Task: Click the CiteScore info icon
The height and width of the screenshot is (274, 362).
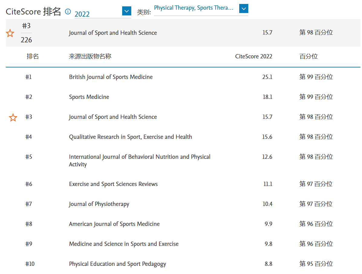Action: point(68,12)
